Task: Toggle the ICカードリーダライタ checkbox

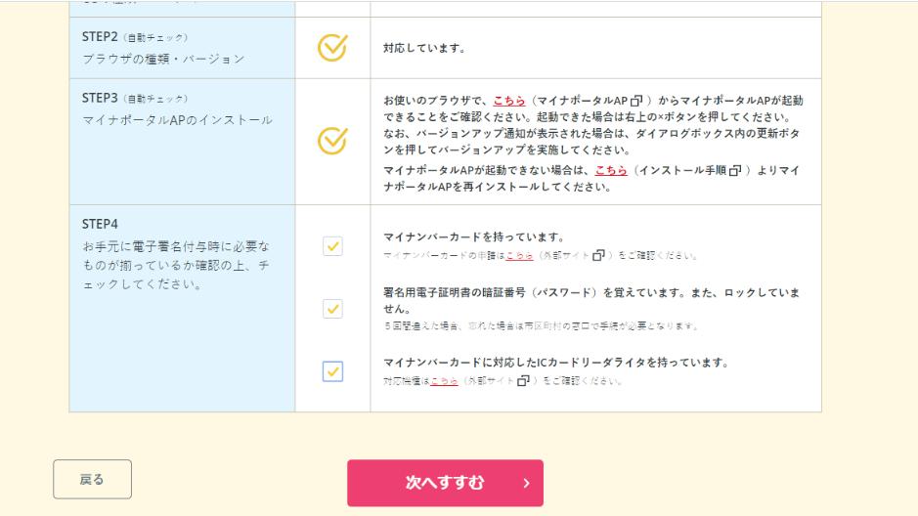Action: (x=332, y=371)
